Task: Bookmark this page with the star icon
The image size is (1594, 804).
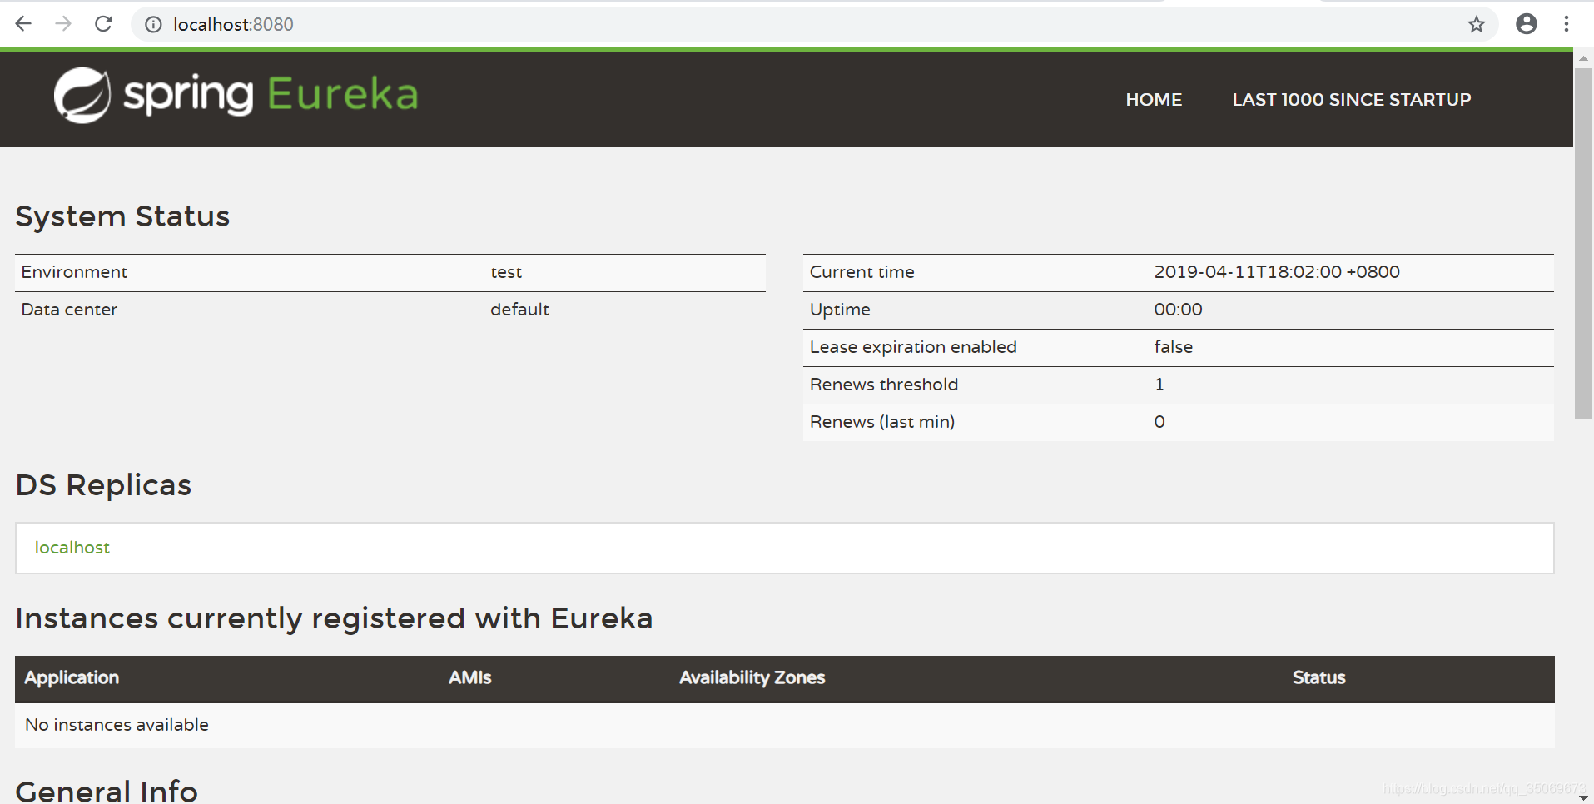Action: click(x=1476, y=24)
